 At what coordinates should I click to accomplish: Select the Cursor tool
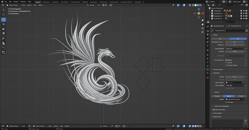(4, 14)
